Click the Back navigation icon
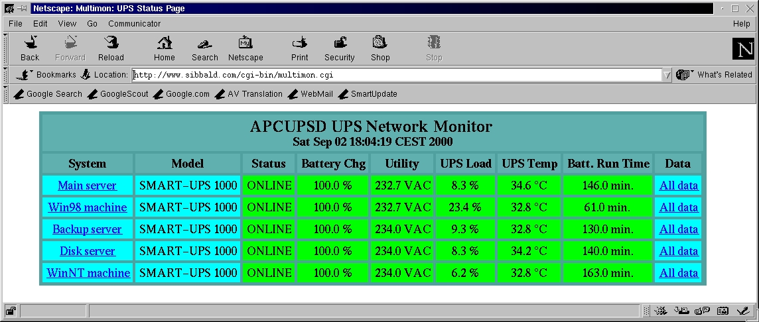Image resolution: width=759 pixels, height=322 pixels. coord(30,44)
